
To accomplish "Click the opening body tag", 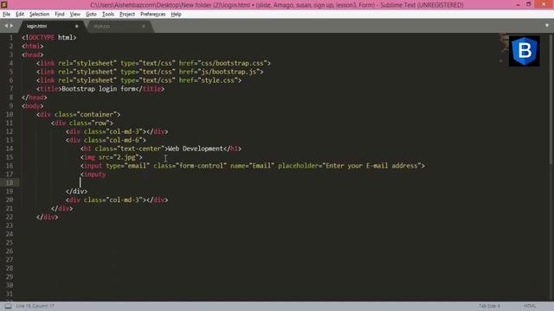I will click(x=33, y=105).
